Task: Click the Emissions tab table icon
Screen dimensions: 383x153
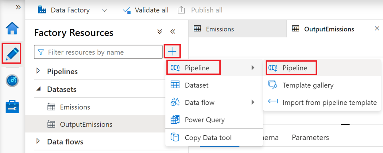Action: tap(198, 29)
